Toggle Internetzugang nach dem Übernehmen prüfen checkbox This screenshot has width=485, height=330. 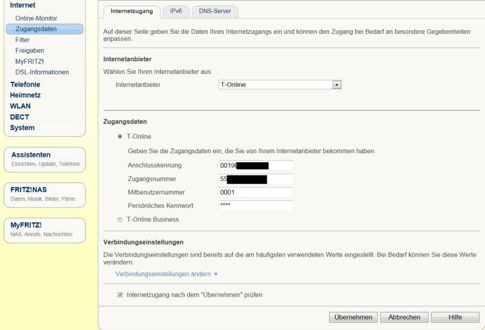click(x=119, y=295)
